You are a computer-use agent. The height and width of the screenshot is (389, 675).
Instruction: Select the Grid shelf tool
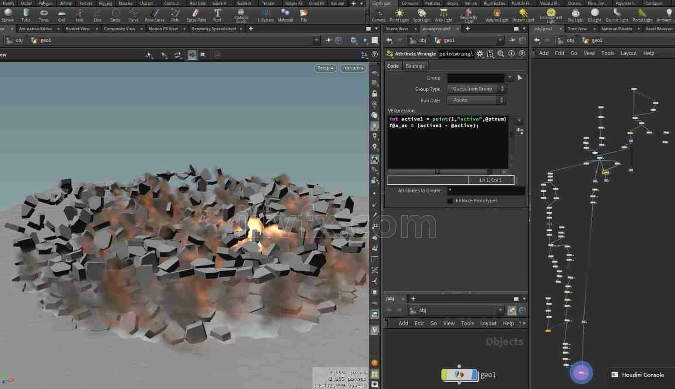coord(62,15)
